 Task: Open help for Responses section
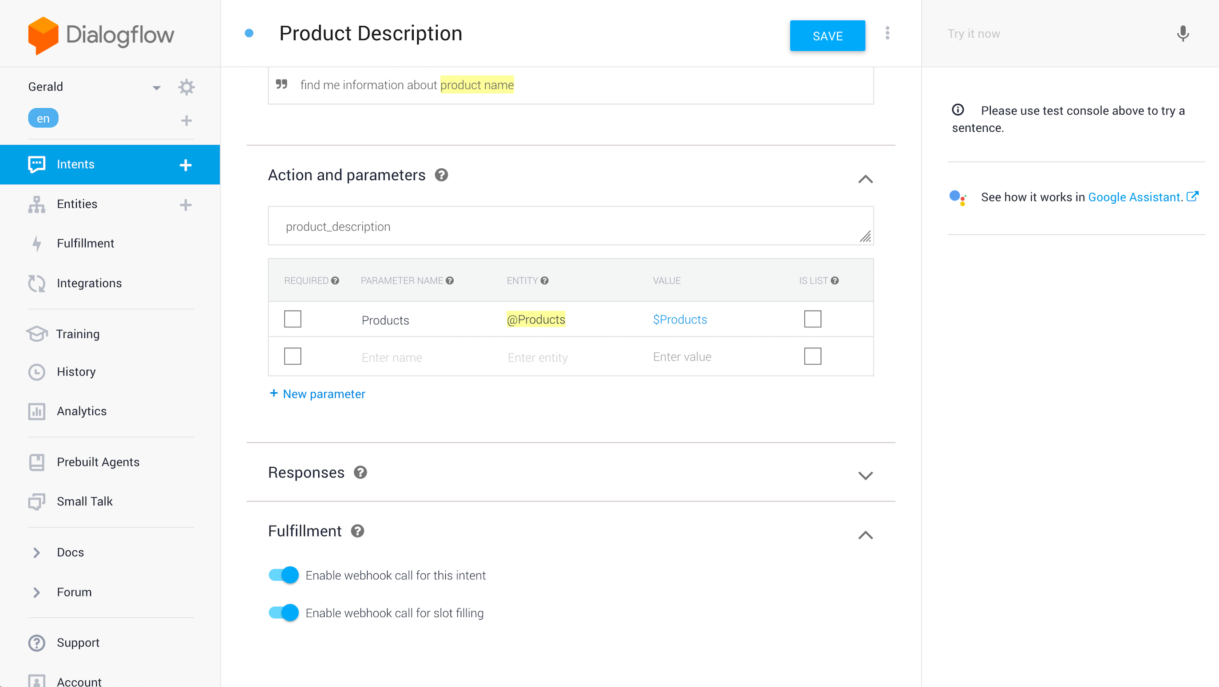[x=360, y=473]
